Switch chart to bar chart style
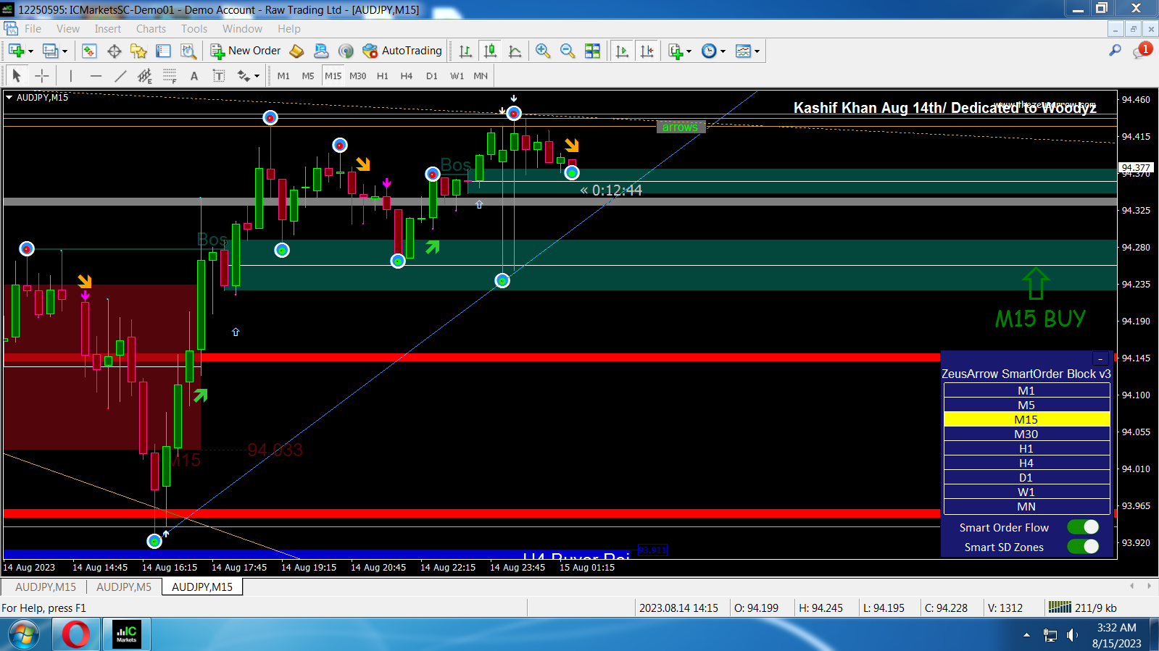 pos(465,51)
